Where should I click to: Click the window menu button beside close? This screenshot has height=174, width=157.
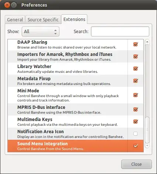click(14, 5)
